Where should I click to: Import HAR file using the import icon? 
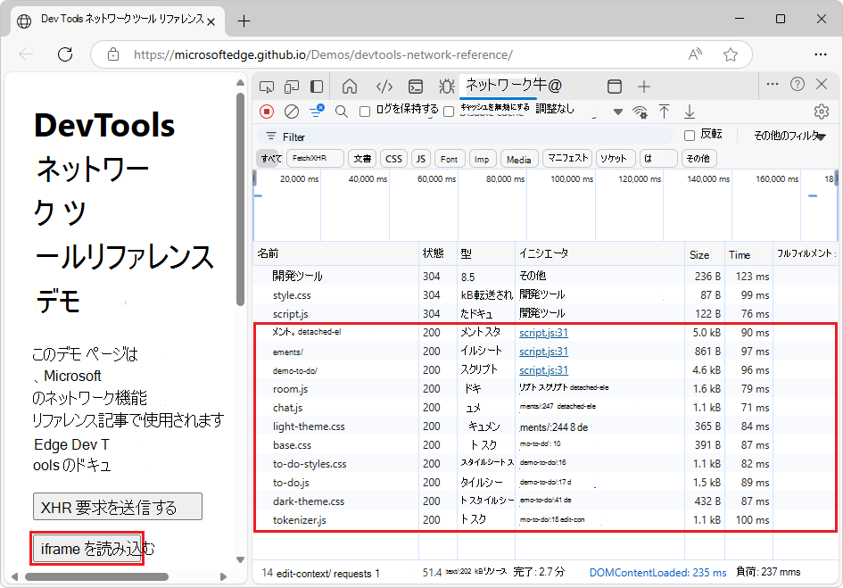(x=664, y=111)
